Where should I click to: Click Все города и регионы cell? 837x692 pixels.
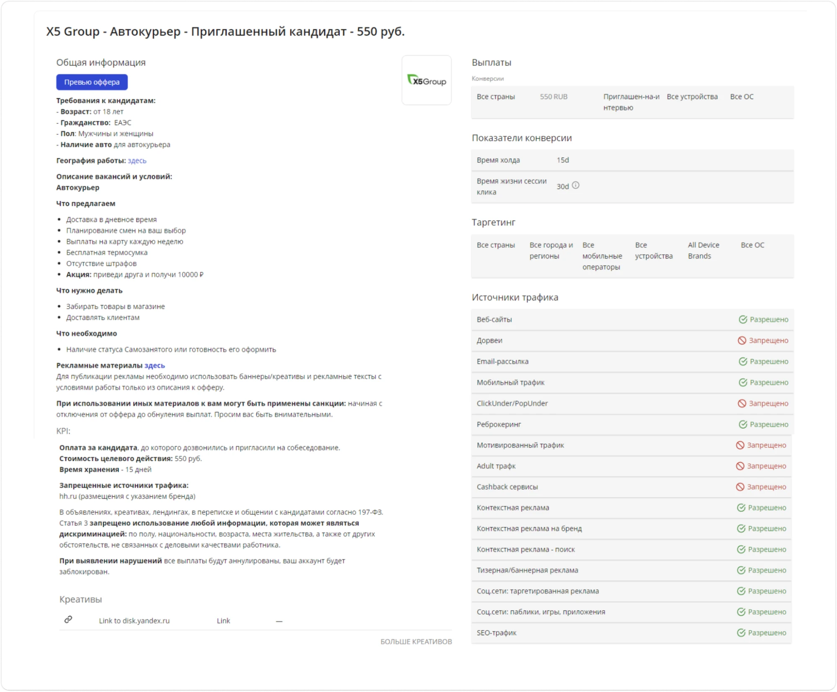pos(551,250)
